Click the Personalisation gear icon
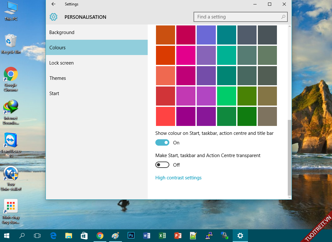The width and height of the screenshot is (332, 242). tap(53, 17)
